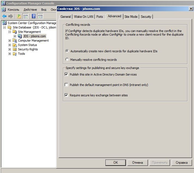Image resolution: width=194 pixels, height=173 pixels.
Task: Click the Tools folder icon
Action: [15, 54]
